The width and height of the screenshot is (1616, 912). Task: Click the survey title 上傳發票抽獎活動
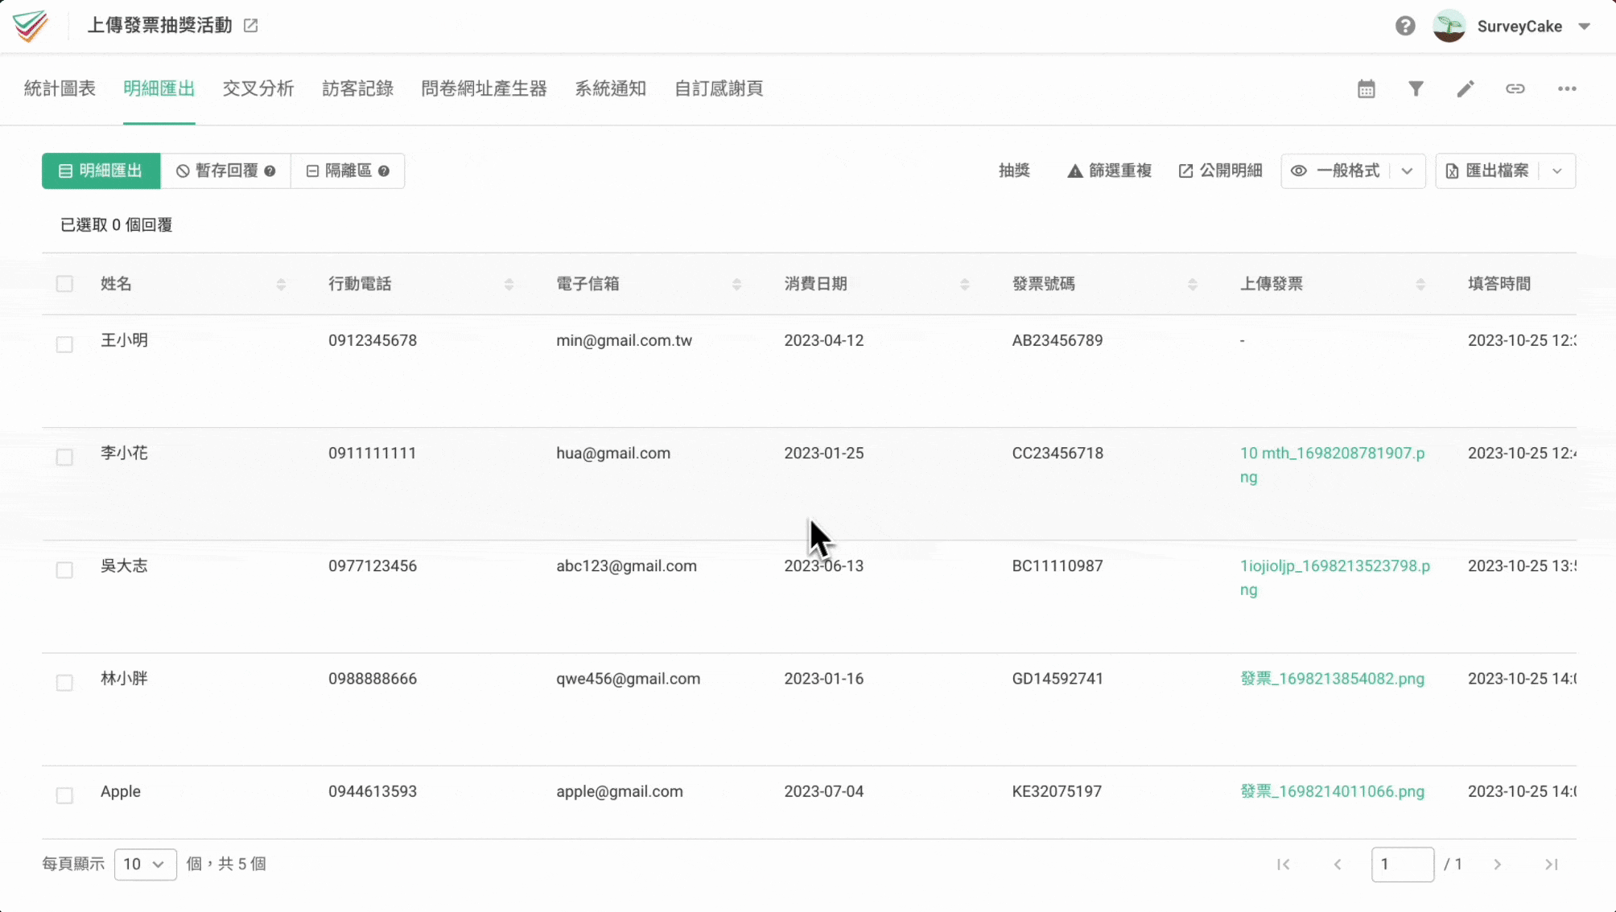(x=159, y=26)
